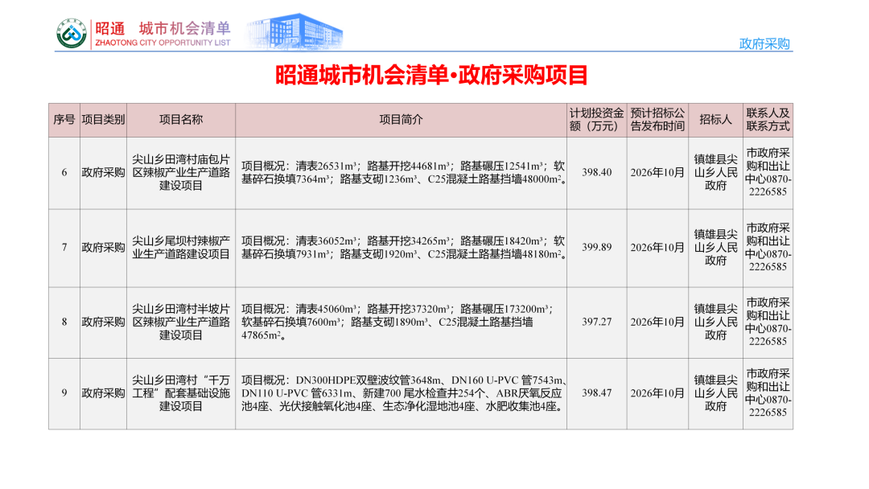
Task: Select the 招标人 column header
Action: tap(715, 120)
